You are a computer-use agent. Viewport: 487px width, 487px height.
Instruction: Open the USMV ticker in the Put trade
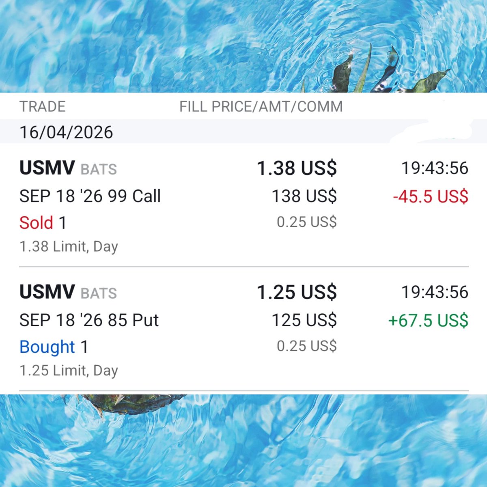(x=47, y=292)
